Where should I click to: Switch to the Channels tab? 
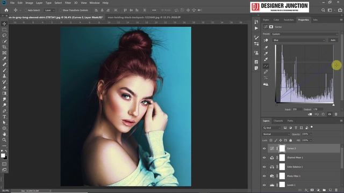coord(278,121)
